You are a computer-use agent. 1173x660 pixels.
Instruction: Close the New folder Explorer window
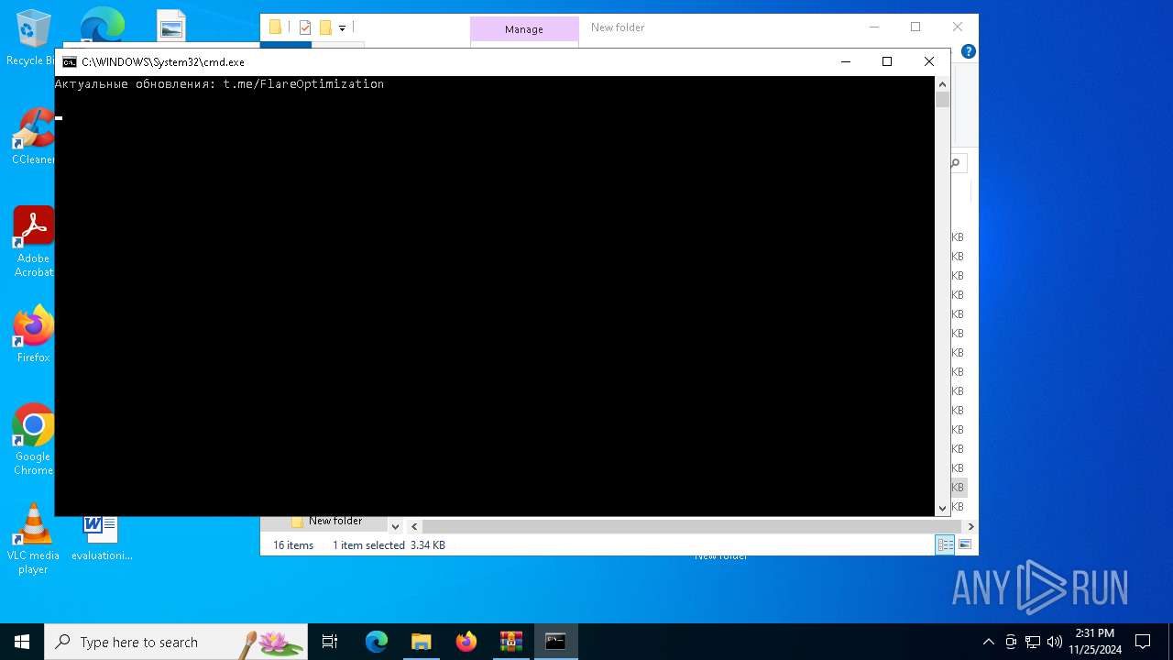(958, 27)
